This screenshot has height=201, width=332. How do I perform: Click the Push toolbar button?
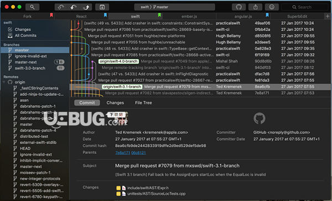coord(86,7)
